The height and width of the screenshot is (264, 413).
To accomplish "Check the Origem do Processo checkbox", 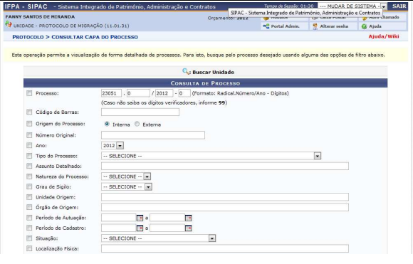I will (x=29, y=124).
